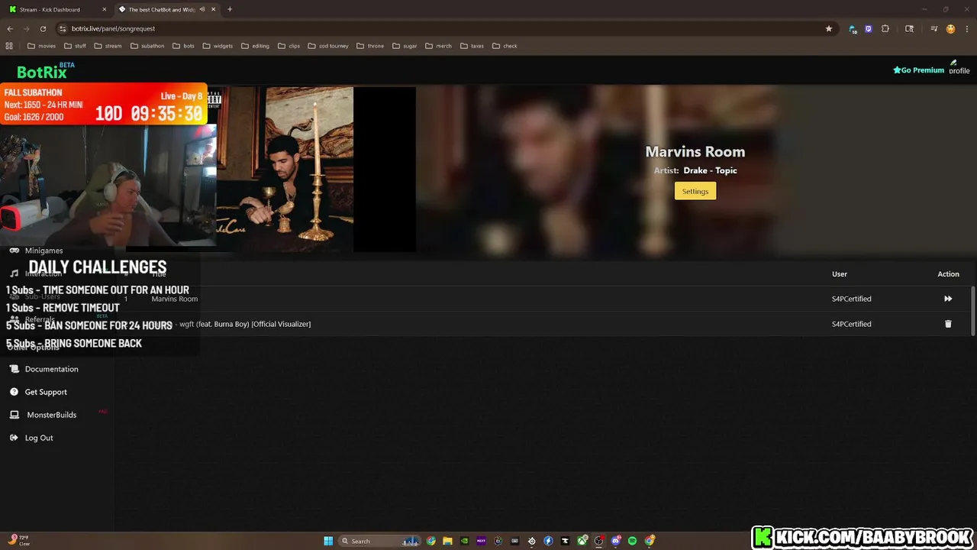Image resolution: width=977 pixels, height=550 pixels.
Task: Click the Marvins Room row title
Action: (175, 299)
